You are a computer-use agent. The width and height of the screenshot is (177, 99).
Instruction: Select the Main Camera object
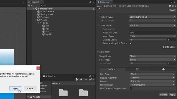(x=47, y=12)
